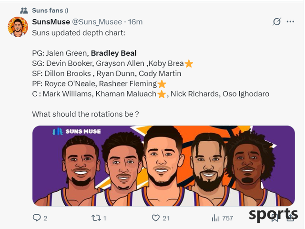Click the bold Bradley Beal text

pyautogui.click(x=114, y=53)
